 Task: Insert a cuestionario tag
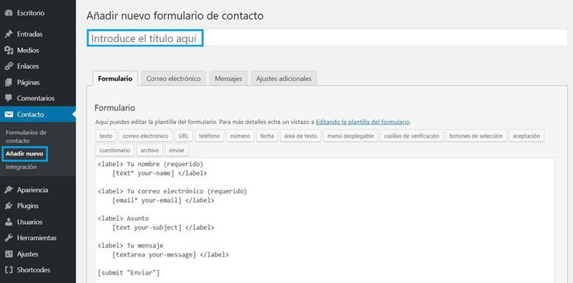pyautogui.click(x=115, y=150)
